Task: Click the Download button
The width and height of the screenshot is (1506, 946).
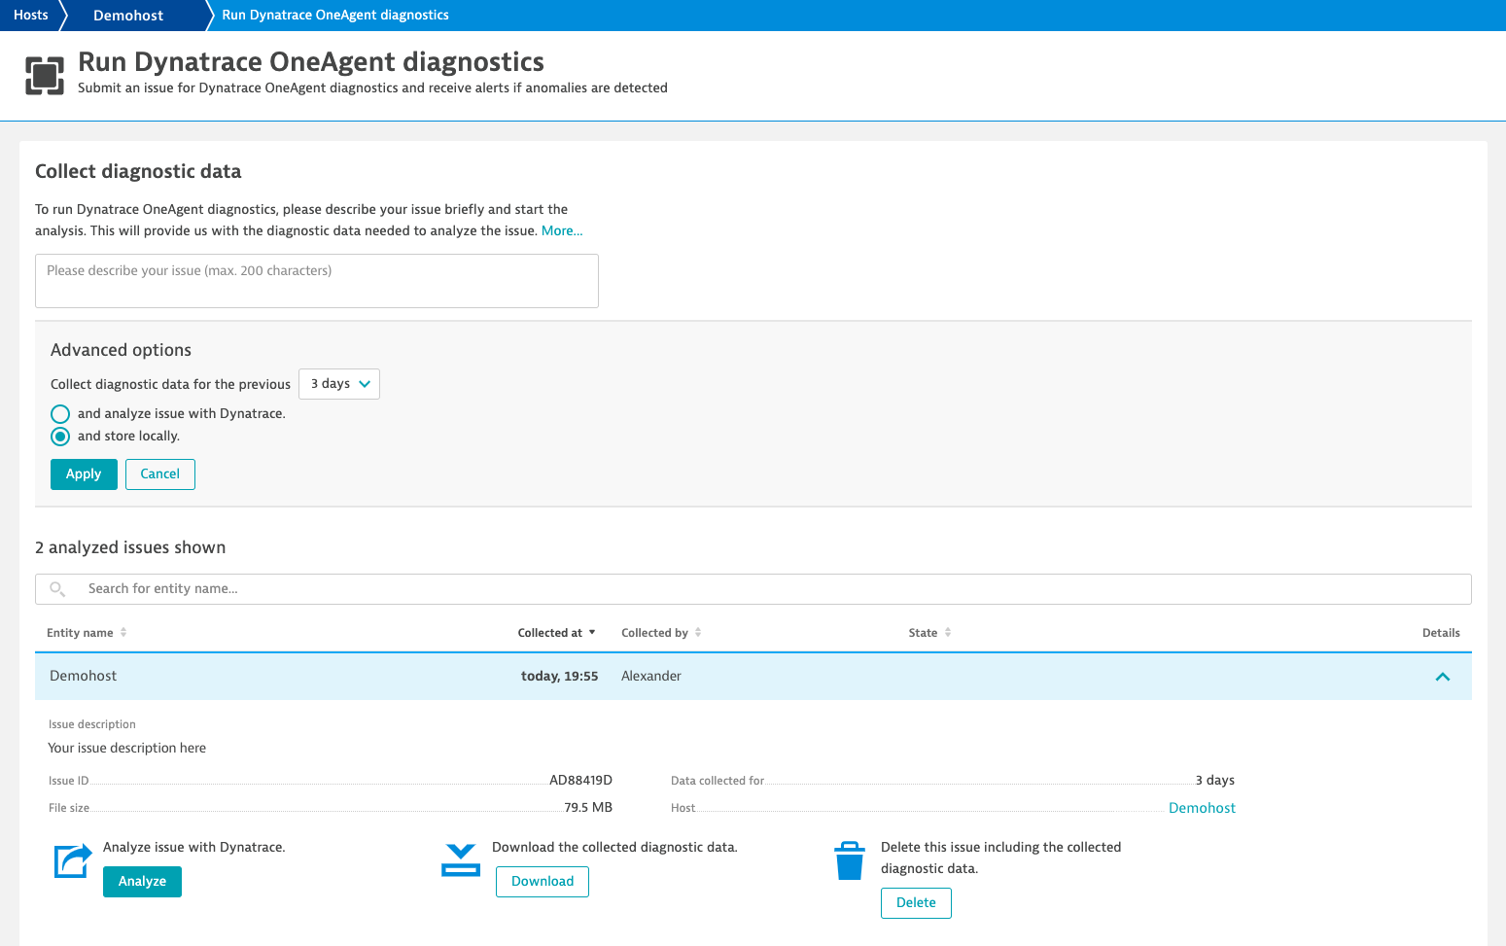Action: point(543,882)
